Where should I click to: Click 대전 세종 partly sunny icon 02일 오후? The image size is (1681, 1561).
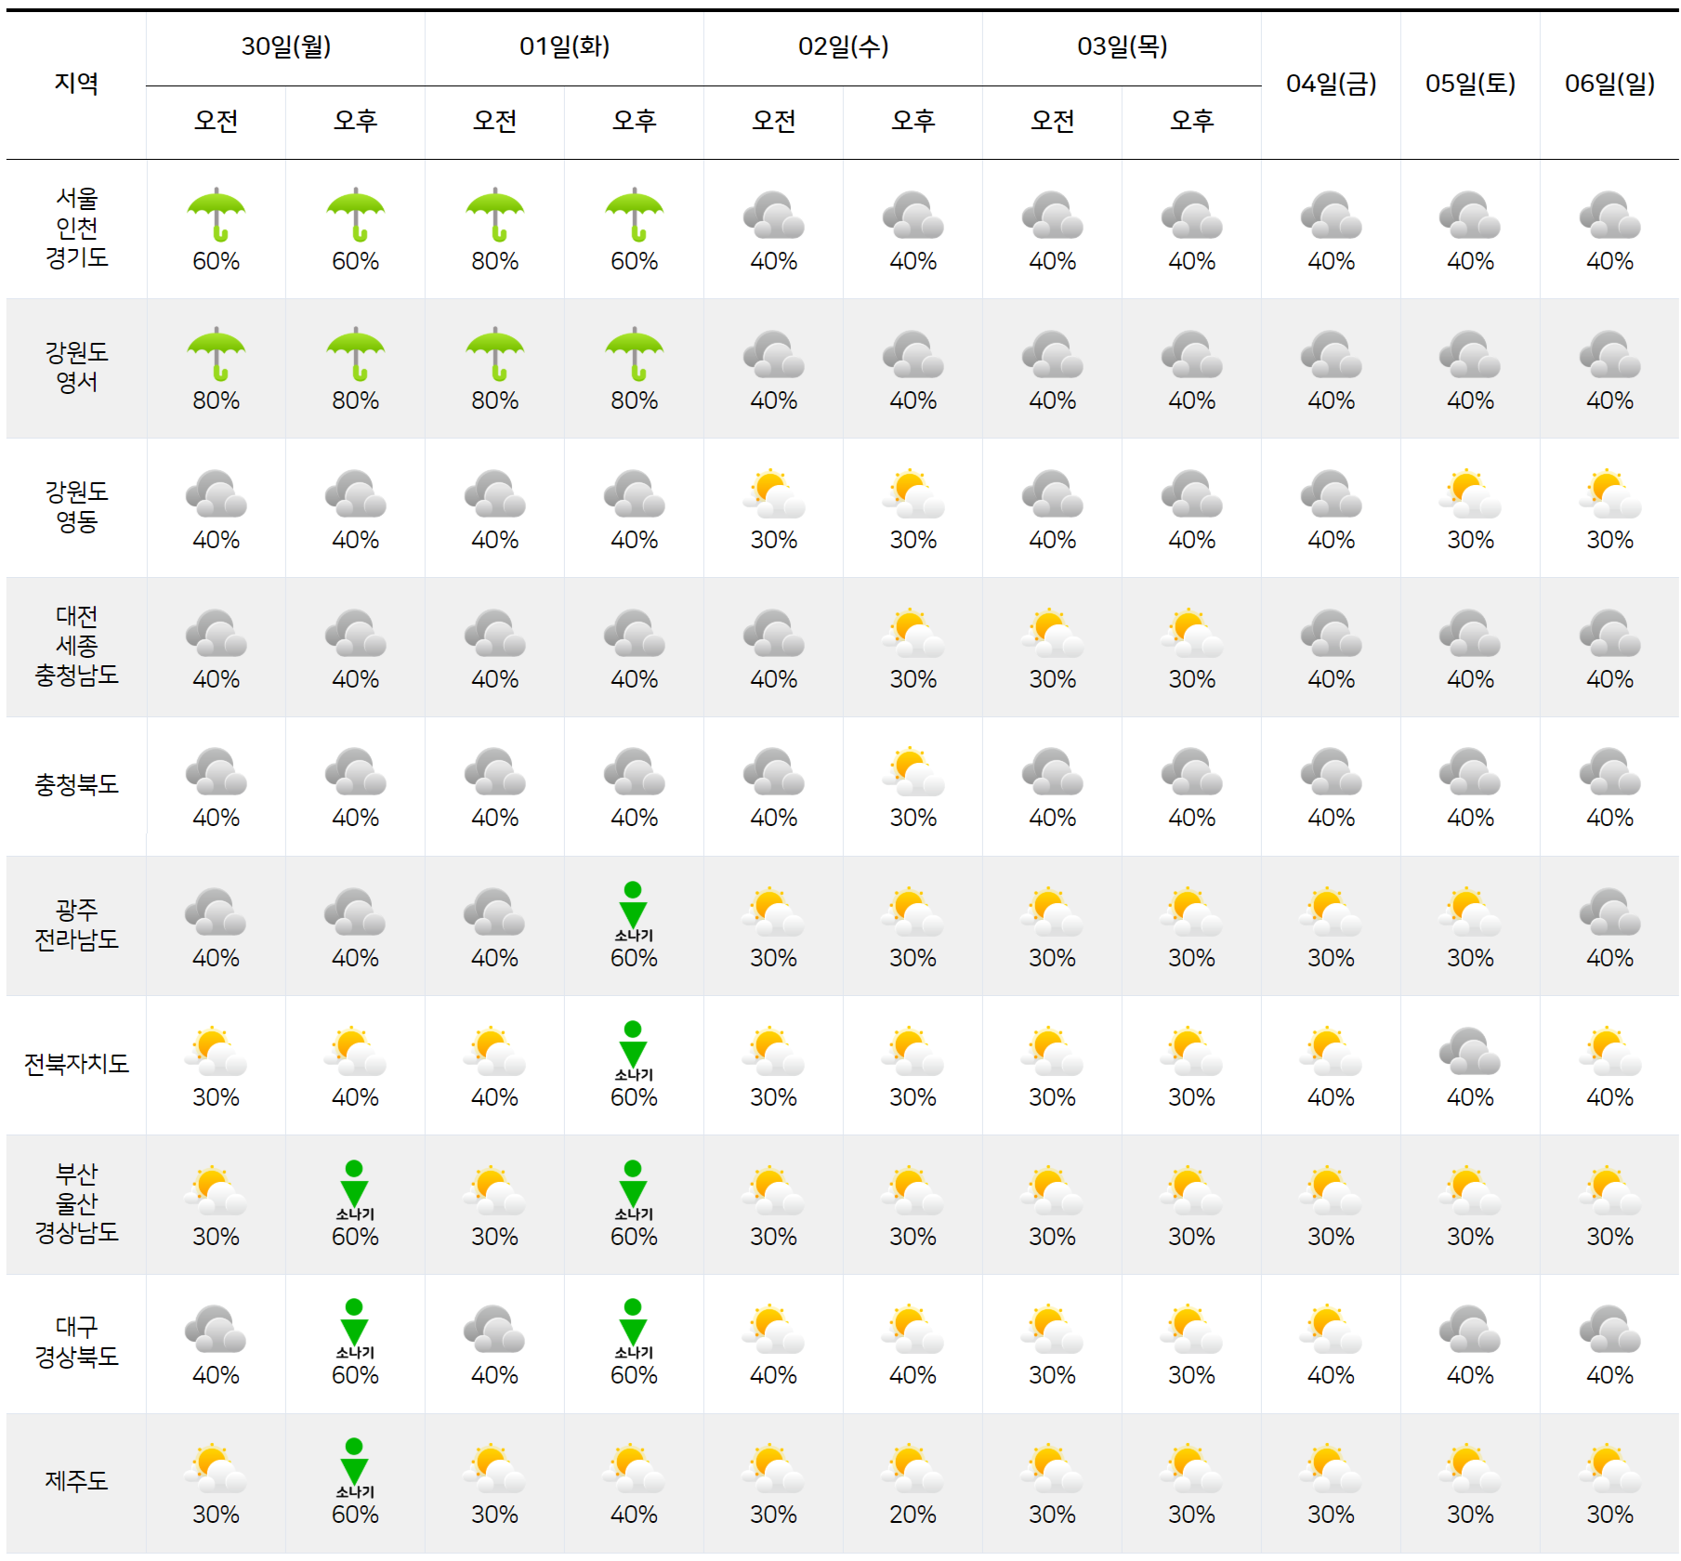pyautogui.click(x=913, y=633)
